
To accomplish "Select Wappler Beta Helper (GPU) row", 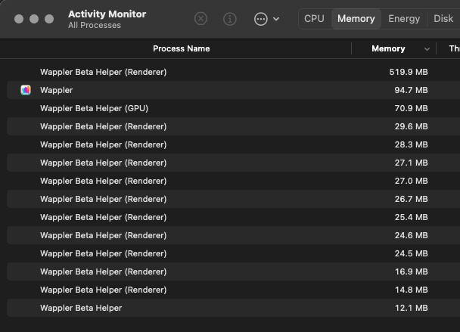I will 233,108.
